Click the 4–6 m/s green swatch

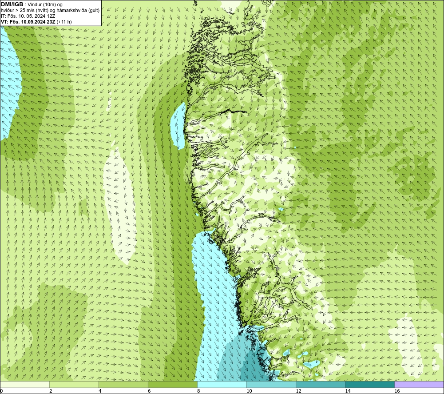pyautogui.click(x=123, y=384)
